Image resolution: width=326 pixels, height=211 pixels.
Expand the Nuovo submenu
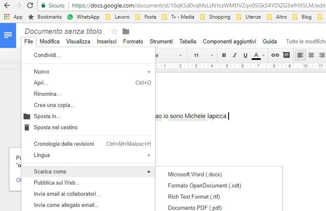coord(88,71)
